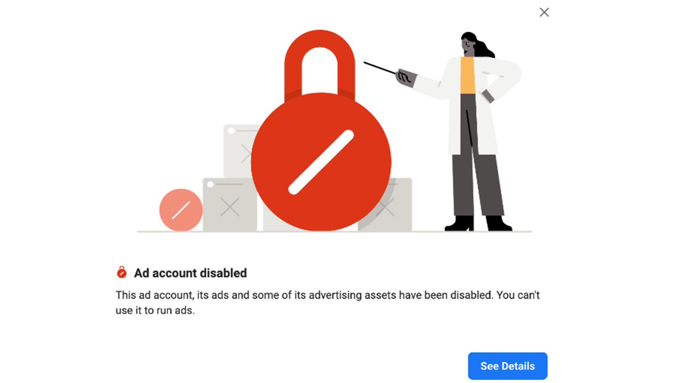The image size is (684, 383).
Task: Close the ad account disabled dialog
Action: click(x=544, y=13)
